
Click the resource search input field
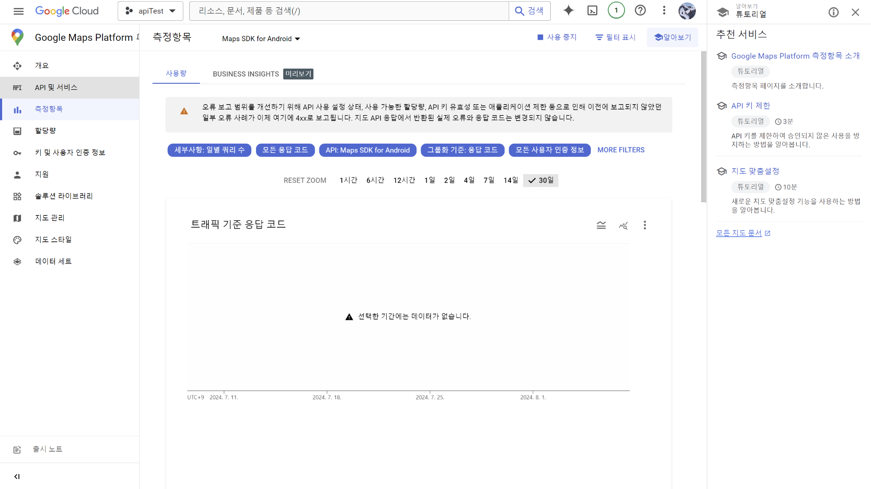click(349, 11)
